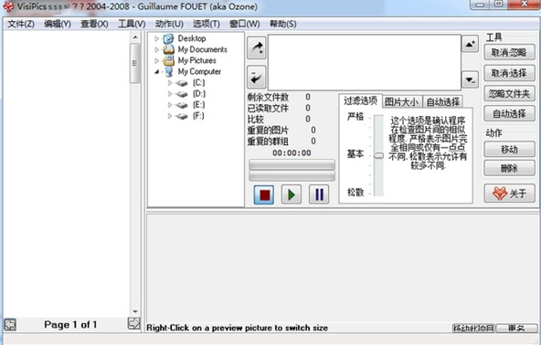This screenshot has width=541, height=345.
Task: Open the 动作(U) menu
Action: [169, 24]
